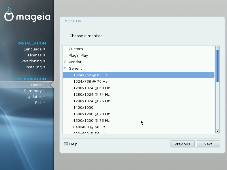
Task: Collapse the Generic tree entry
Action: (x=64, y=68)
